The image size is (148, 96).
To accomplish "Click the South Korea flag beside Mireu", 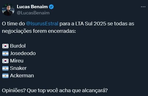I will click(5, 61).
